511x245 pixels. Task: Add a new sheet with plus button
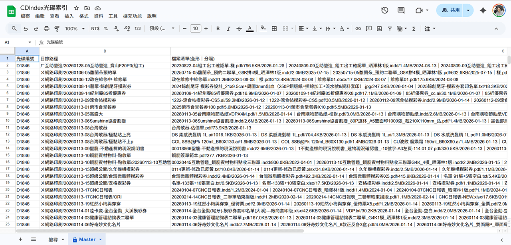[20, 239]
